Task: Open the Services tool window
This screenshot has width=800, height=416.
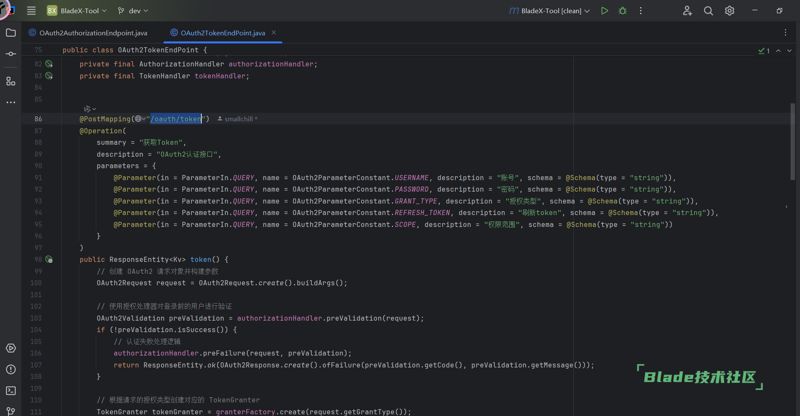Action: tap(11, 348)
